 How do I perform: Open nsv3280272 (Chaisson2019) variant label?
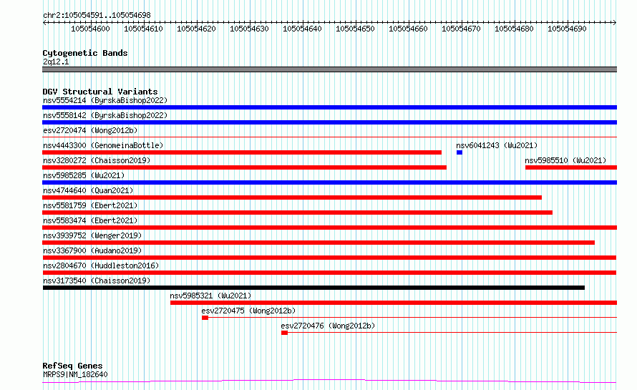point(97,160)
